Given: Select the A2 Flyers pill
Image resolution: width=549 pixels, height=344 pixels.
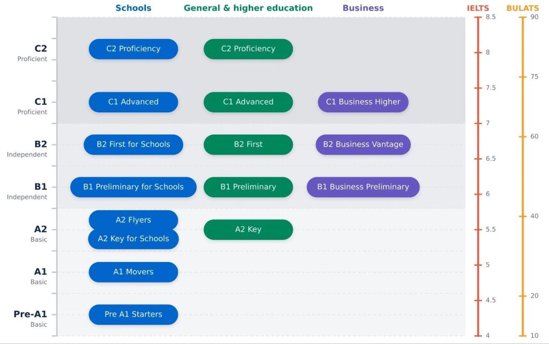Looking at the screenshot, I should (x=133, y=218).
